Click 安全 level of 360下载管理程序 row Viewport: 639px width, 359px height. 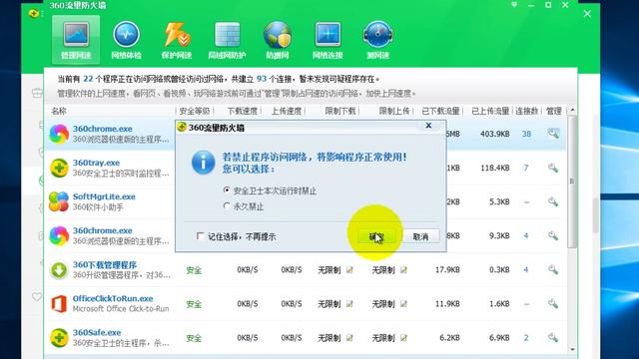pyautogui.click(x=194, y=270)
